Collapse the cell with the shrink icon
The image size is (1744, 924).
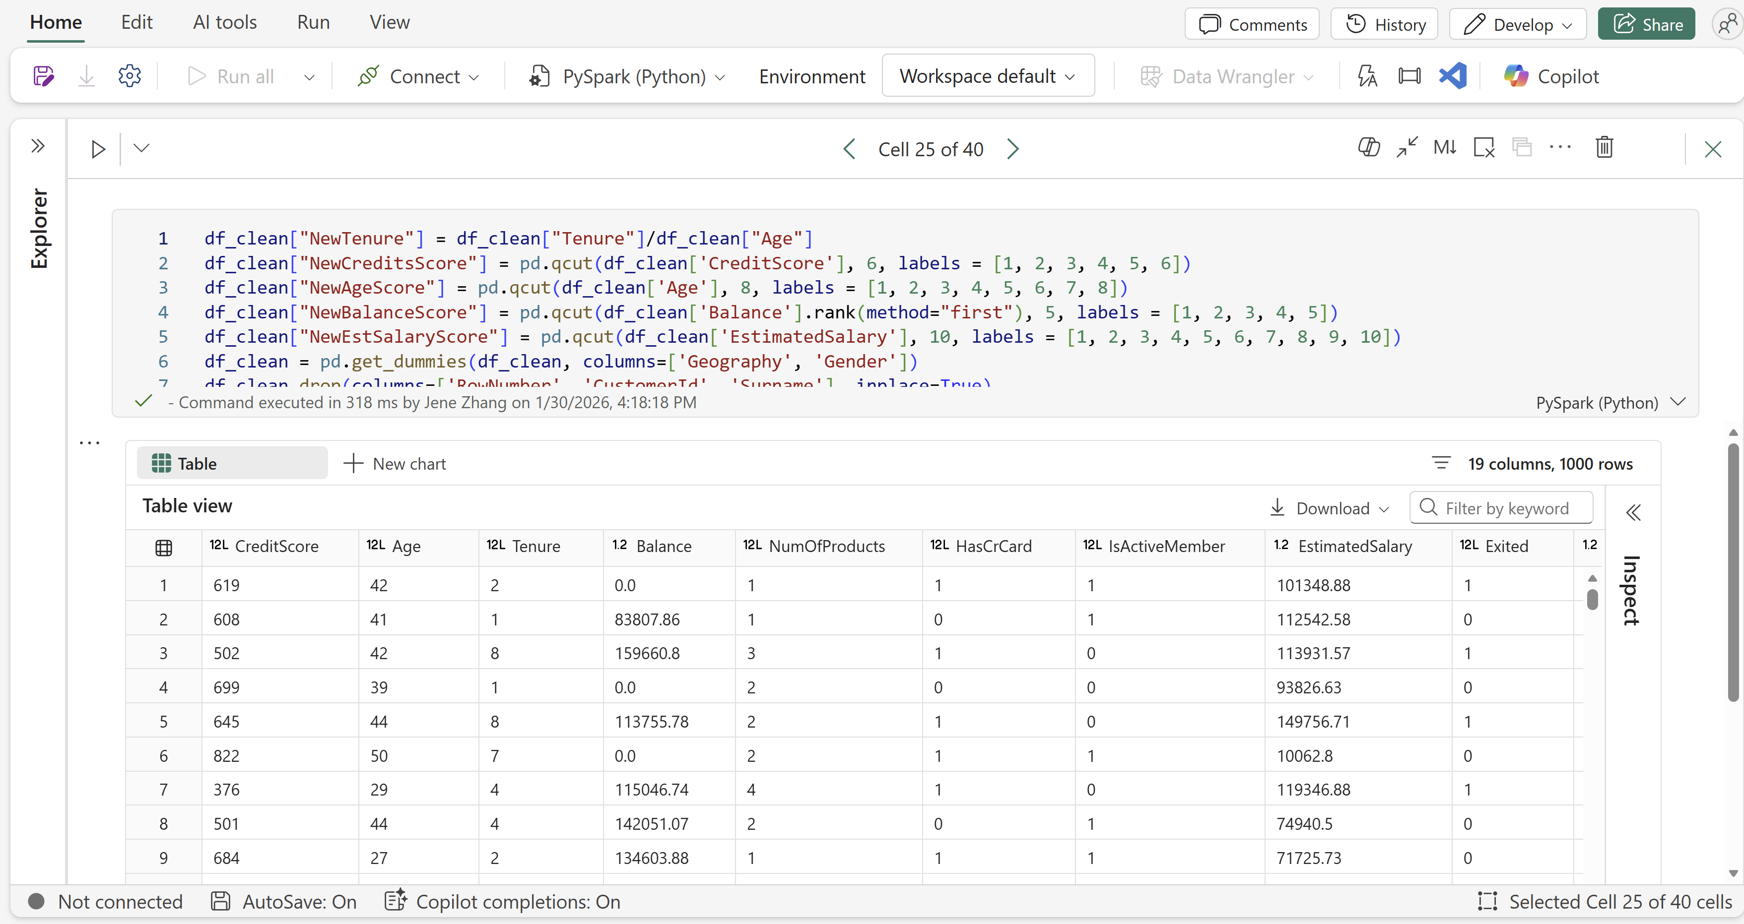(1407, 147)
